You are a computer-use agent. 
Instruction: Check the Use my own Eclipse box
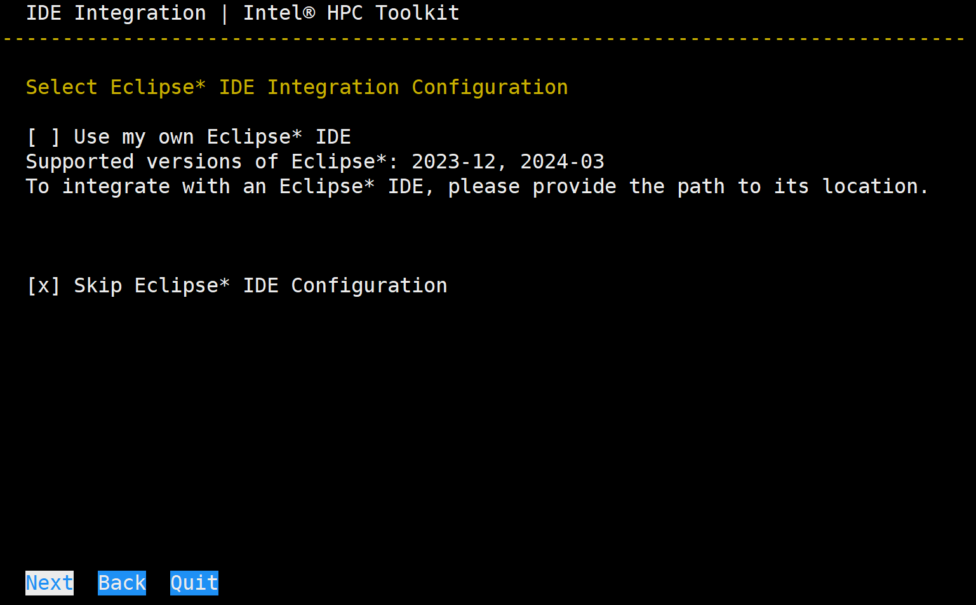[x=43, y=137]
